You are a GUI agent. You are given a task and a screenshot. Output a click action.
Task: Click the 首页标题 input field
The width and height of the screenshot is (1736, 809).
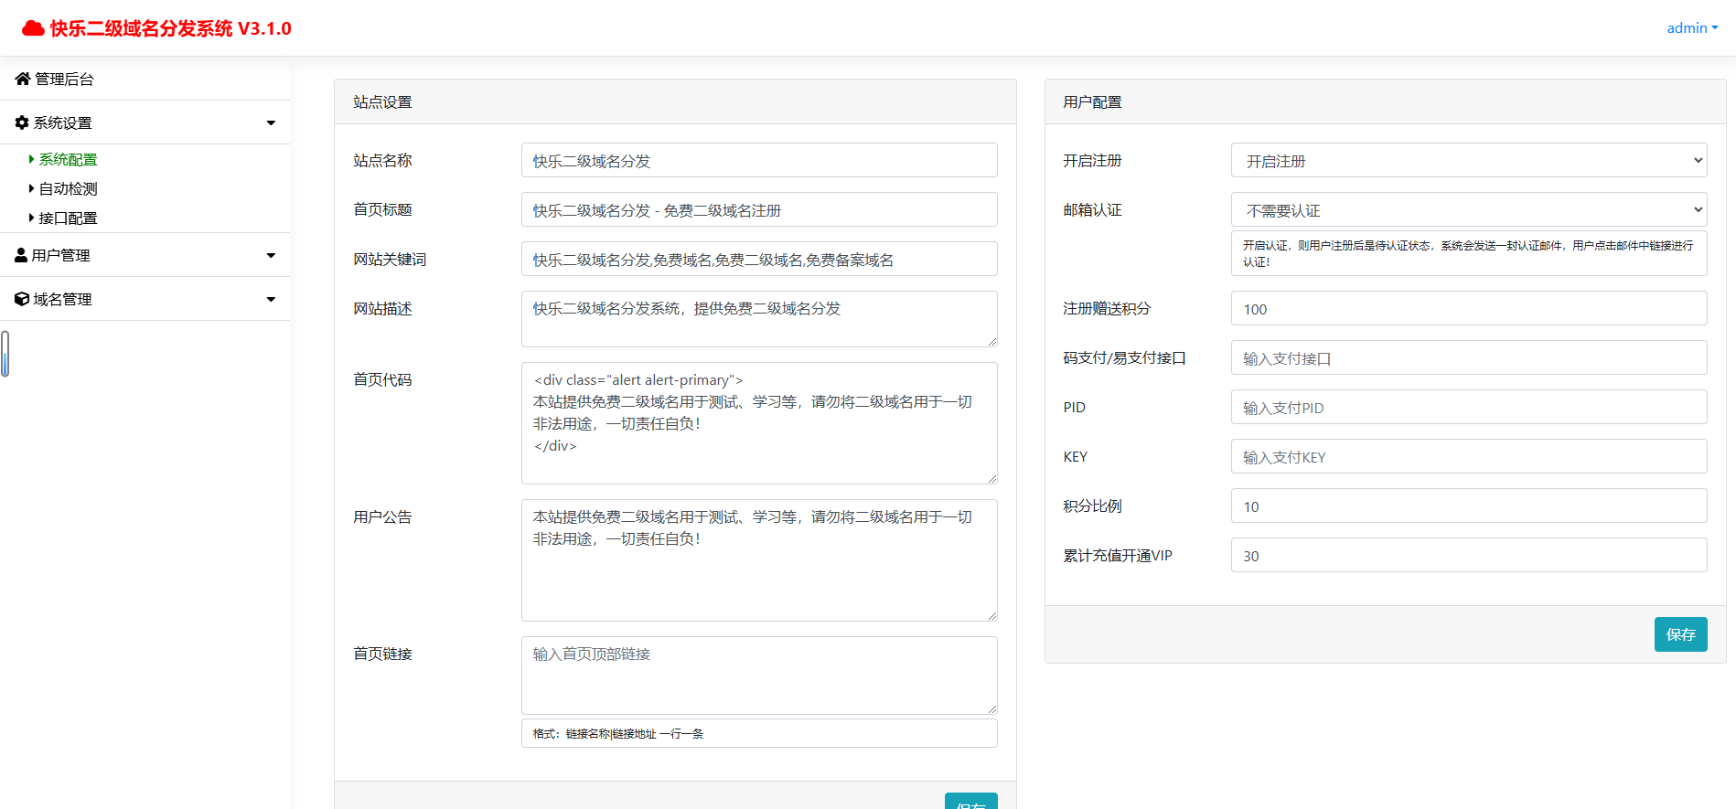pos(759,209)
